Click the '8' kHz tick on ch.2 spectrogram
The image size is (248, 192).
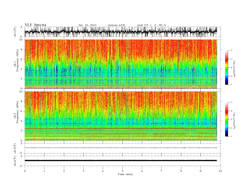click(22, 101)
